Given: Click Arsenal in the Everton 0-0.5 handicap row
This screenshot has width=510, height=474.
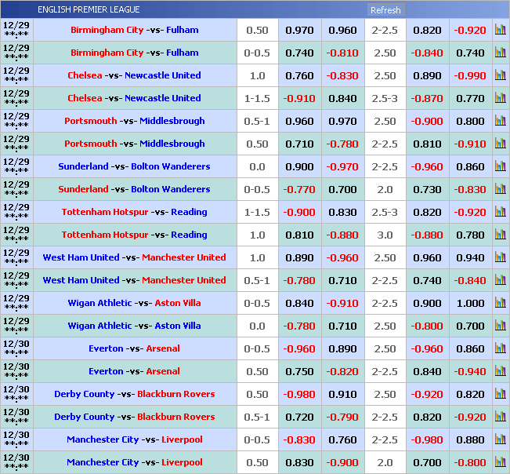Looking at the screenshot, I should 163,348.
